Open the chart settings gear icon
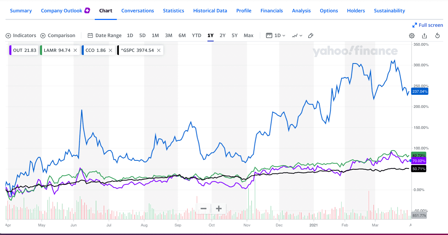 pyautogui.click(x=411, y=36)
